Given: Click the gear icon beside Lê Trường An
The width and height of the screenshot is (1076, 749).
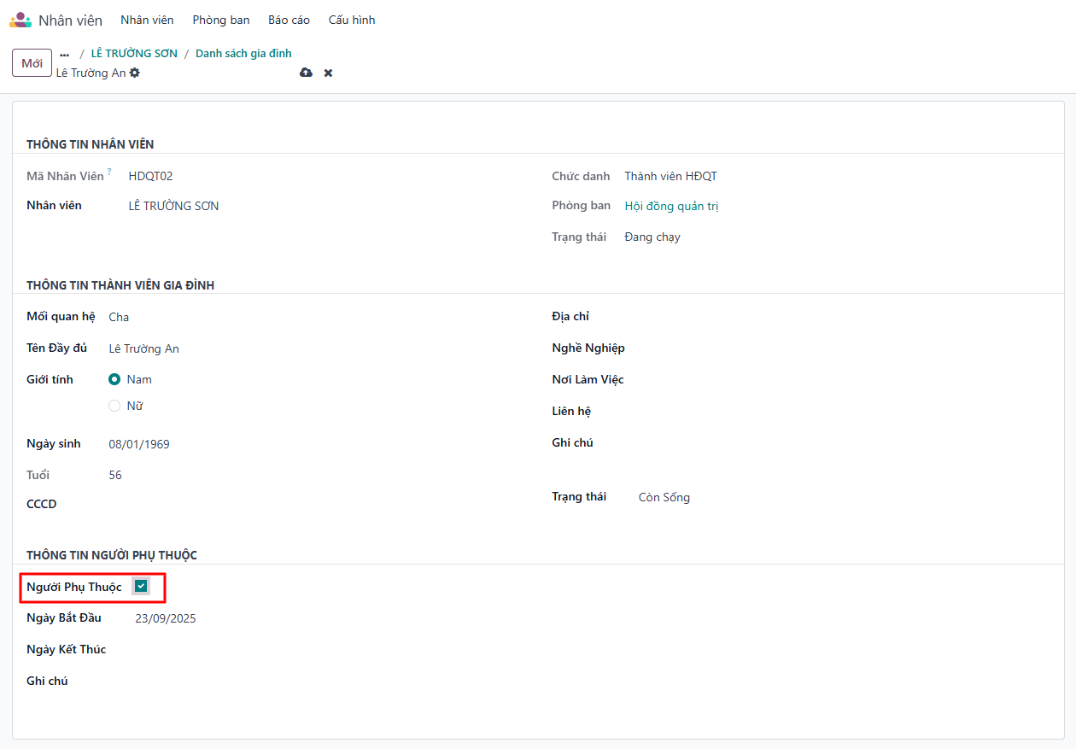Looking at the screenshot, I should pyautogui.click(x=135, y=73).
